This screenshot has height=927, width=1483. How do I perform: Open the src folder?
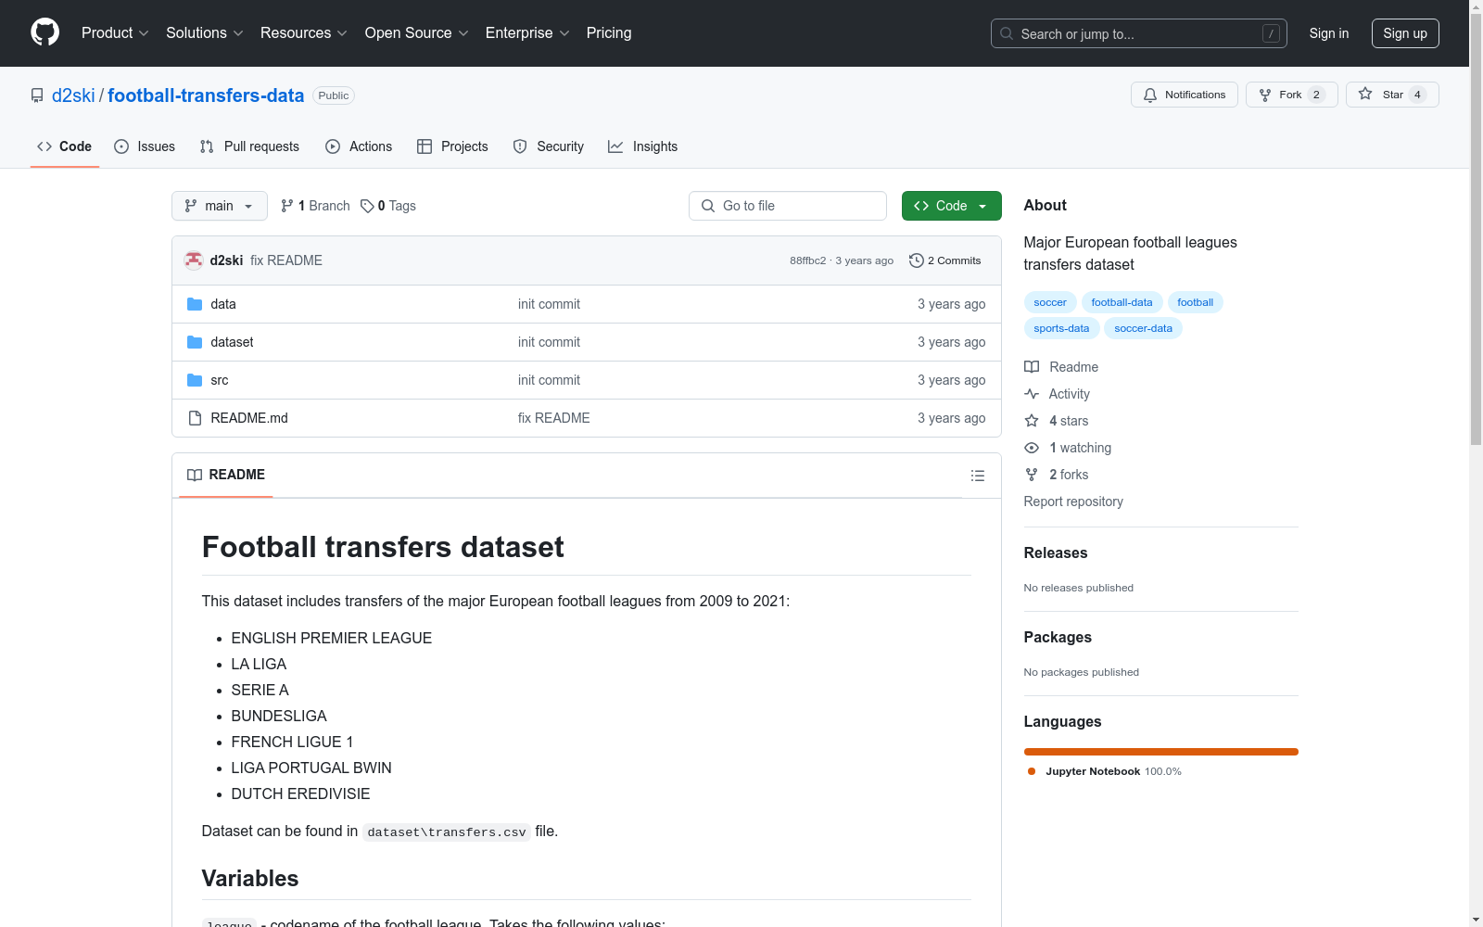point(220,380)
